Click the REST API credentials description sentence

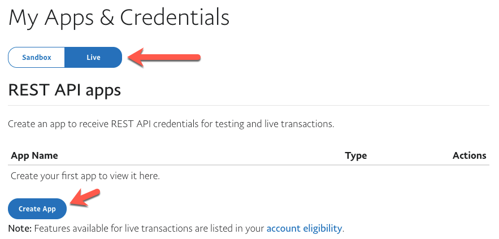(171, 124)
